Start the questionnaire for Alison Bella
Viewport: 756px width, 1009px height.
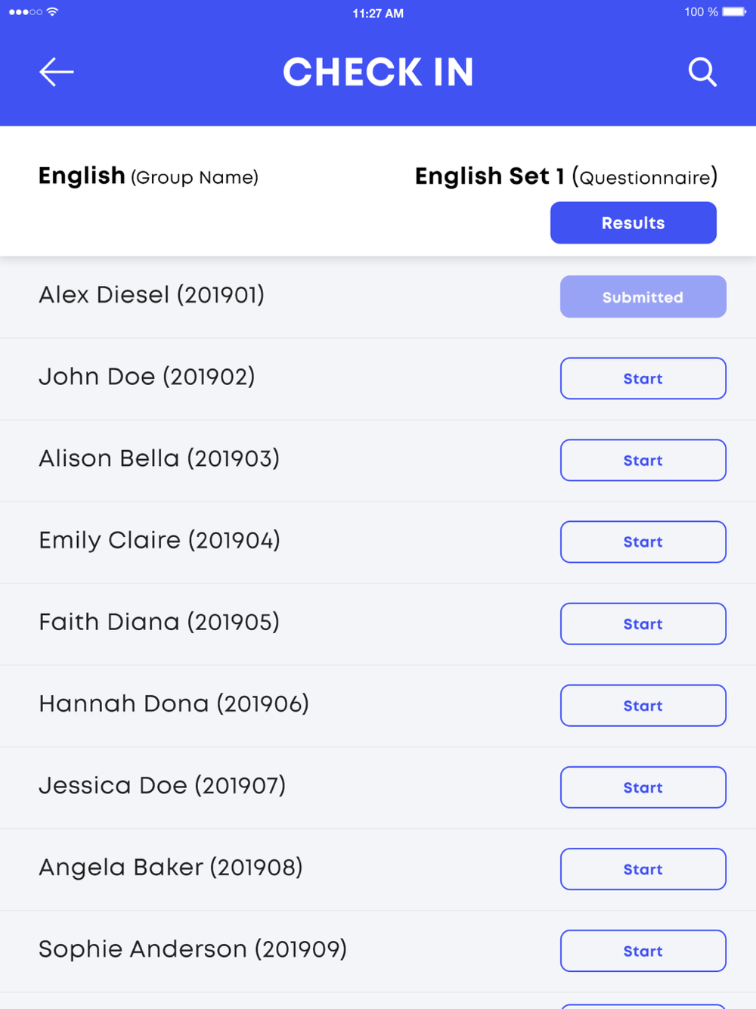pyautogui.click(x=643, y=461)
